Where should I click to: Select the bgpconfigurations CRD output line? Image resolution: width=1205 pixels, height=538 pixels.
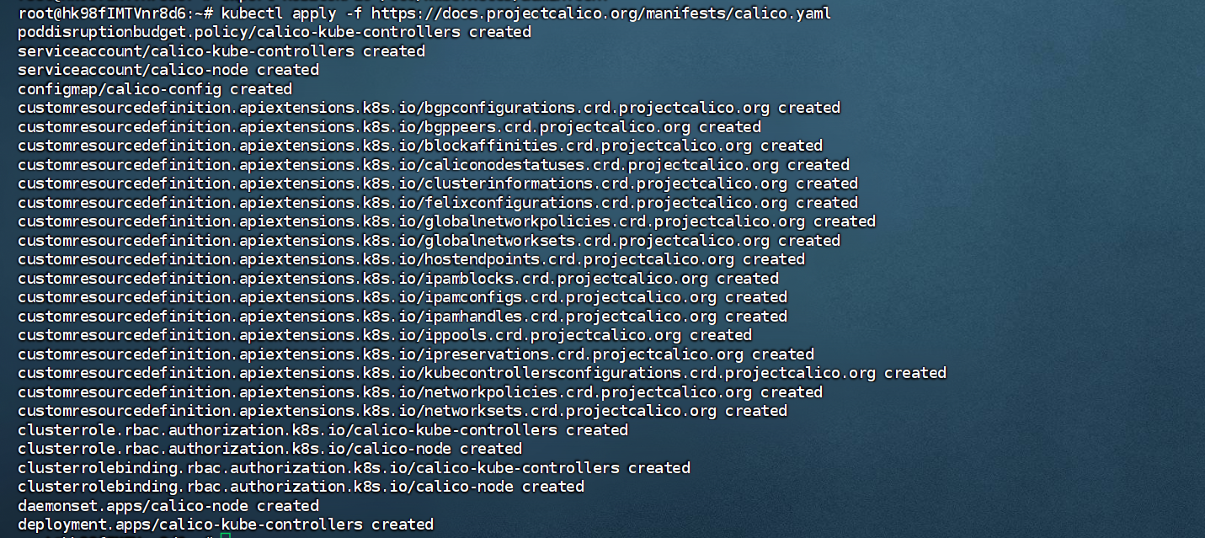(x=429, y=108)
